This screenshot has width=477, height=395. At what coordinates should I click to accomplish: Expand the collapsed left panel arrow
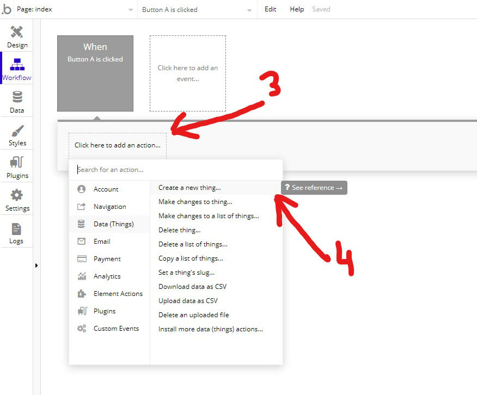pos(37,266)
